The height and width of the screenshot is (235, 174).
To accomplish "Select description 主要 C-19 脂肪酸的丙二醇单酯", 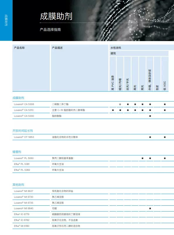I will tap(68, 110).
